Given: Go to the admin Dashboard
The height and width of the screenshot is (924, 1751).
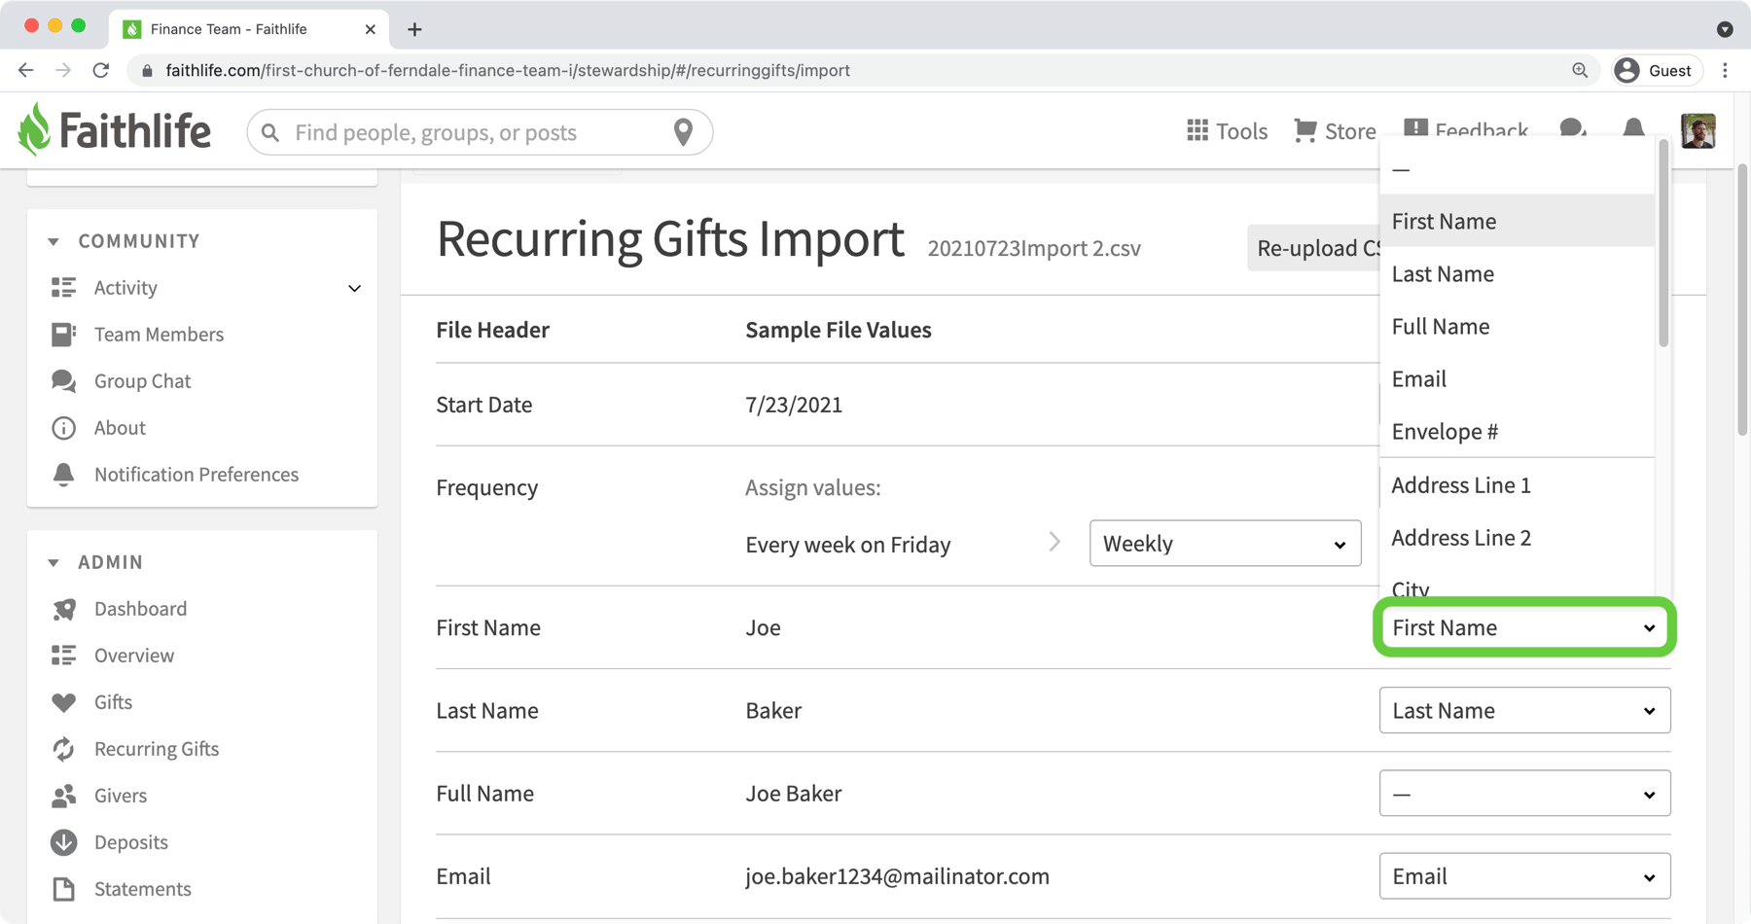Looking at the screenshot, I should tap(140, 609).
